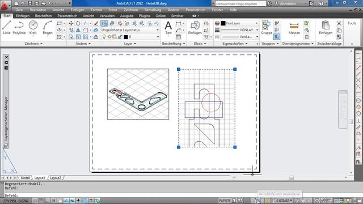Switch to the Modell tab
This screenshot has width=363, height=204.
25,178
